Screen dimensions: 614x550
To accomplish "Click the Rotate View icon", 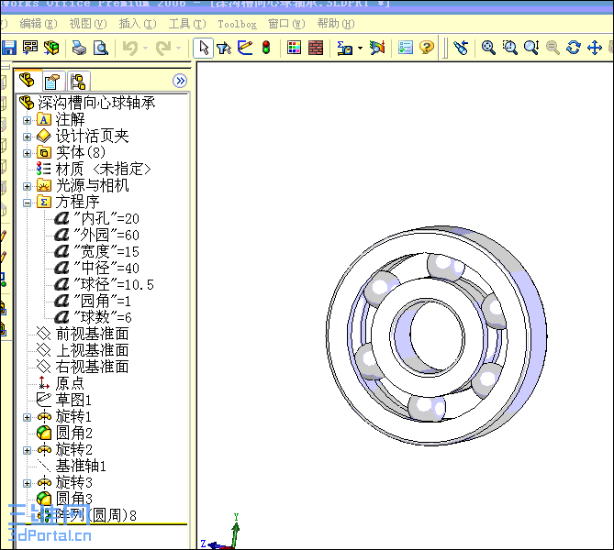I will point(574,48).
